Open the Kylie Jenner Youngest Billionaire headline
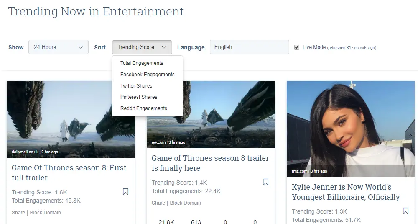Image resolution: width=418 pixels, height=224 pixels. pyautogui.click(x=346, y=192)
